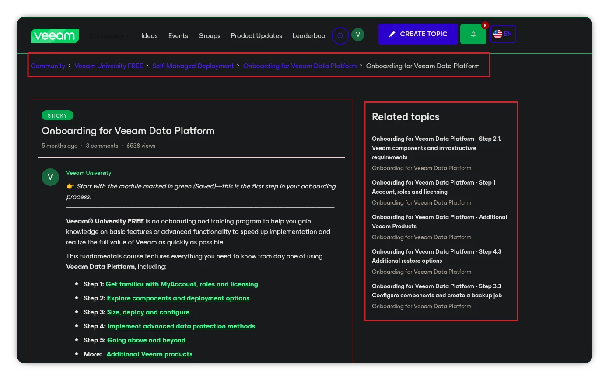Click the CREATE TOPIC button
This screenshot has width=609, height=380.
418,34
